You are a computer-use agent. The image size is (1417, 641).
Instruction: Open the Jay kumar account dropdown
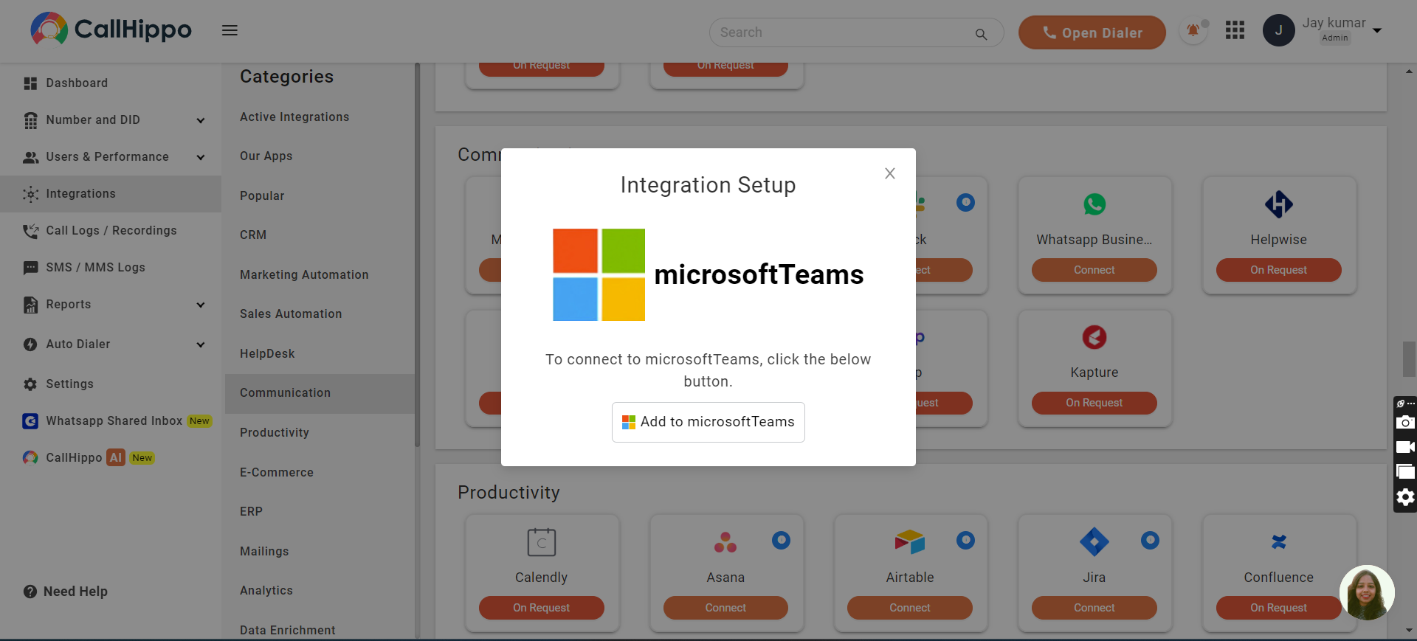coord(1377,31)
